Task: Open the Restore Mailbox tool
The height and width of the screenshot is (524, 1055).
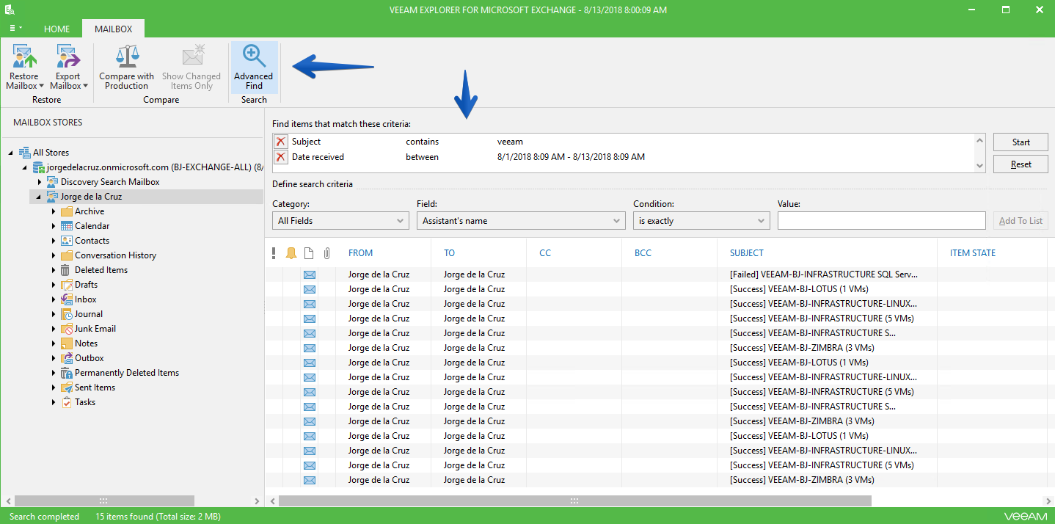Action: pyautogui.click(x=25, y=67)
